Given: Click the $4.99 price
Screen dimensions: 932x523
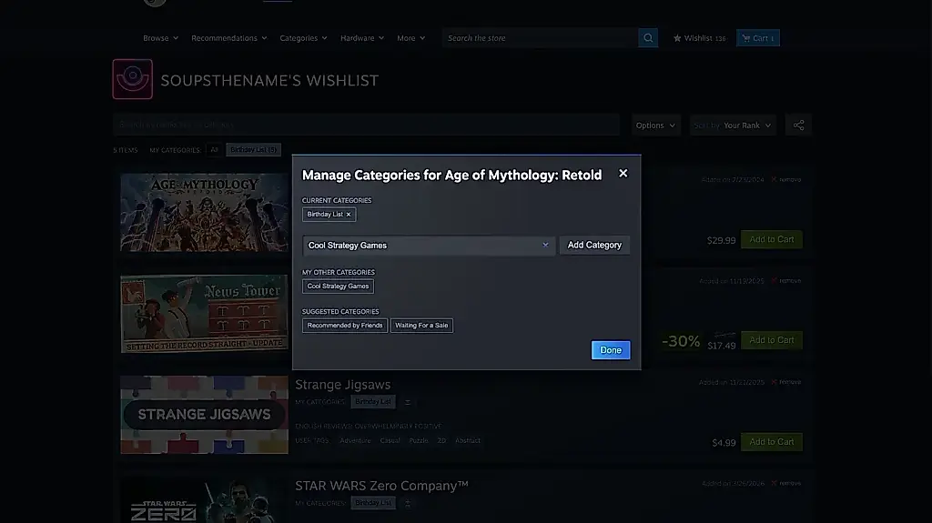Looking at the screenshot, I should click(x=724, y=443).
